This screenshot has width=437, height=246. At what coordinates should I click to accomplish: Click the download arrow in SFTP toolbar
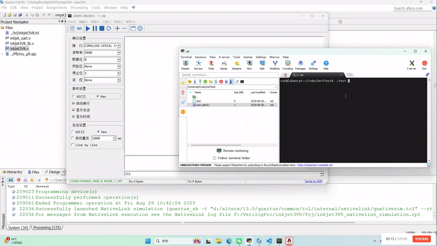pyautogui.click(x=195, y=81)
